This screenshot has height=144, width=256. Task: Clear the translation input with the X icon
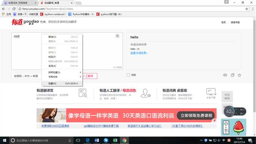[x=117, y=36]
